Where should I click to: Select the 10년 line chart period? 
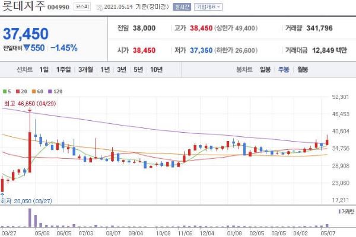pyautogui.click(x=156, y=70)
